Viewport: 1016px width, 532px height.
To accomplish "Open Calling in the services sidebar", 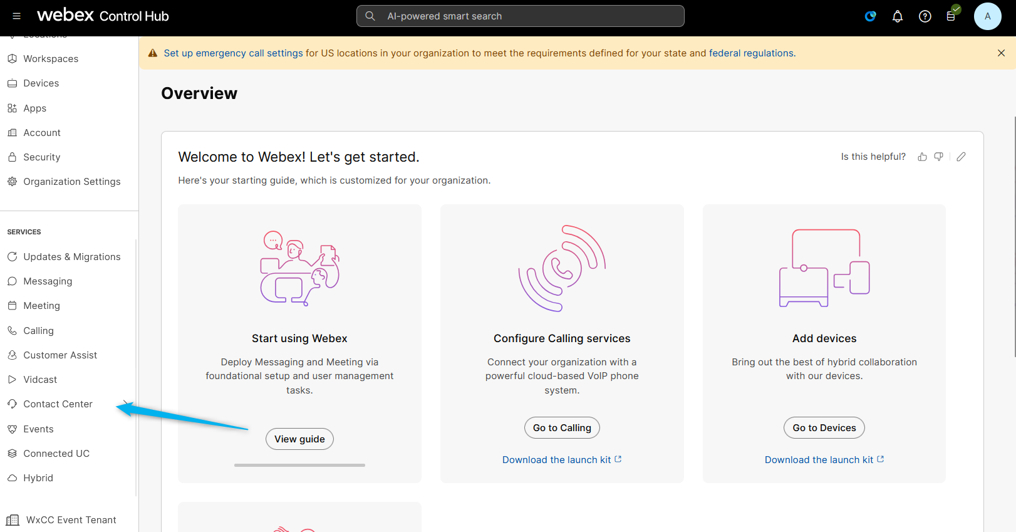I will (x=38, y=331).
